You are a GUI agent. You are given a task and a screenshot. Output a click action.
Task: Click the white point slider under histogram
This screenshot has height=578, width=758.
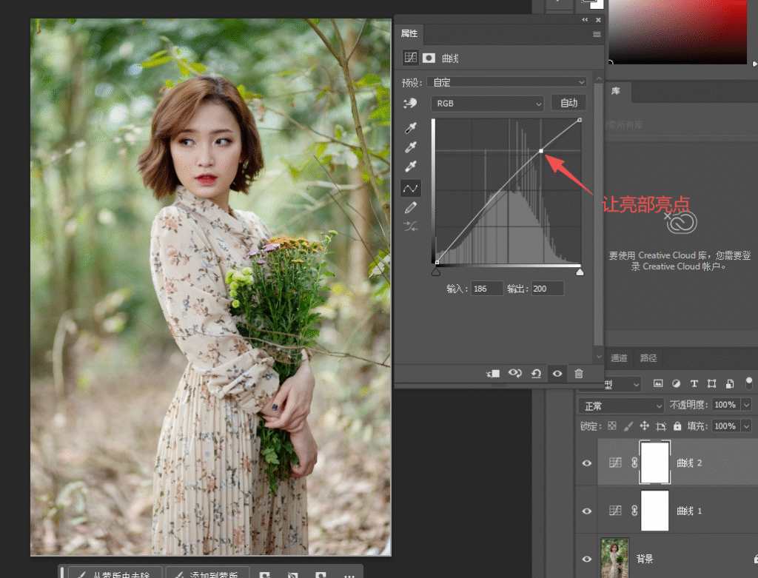coord(580,272)
